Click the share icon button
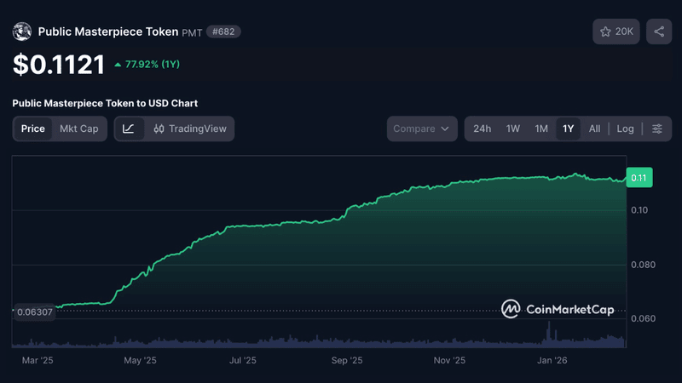682x383 pixels. tap(659, 31)
